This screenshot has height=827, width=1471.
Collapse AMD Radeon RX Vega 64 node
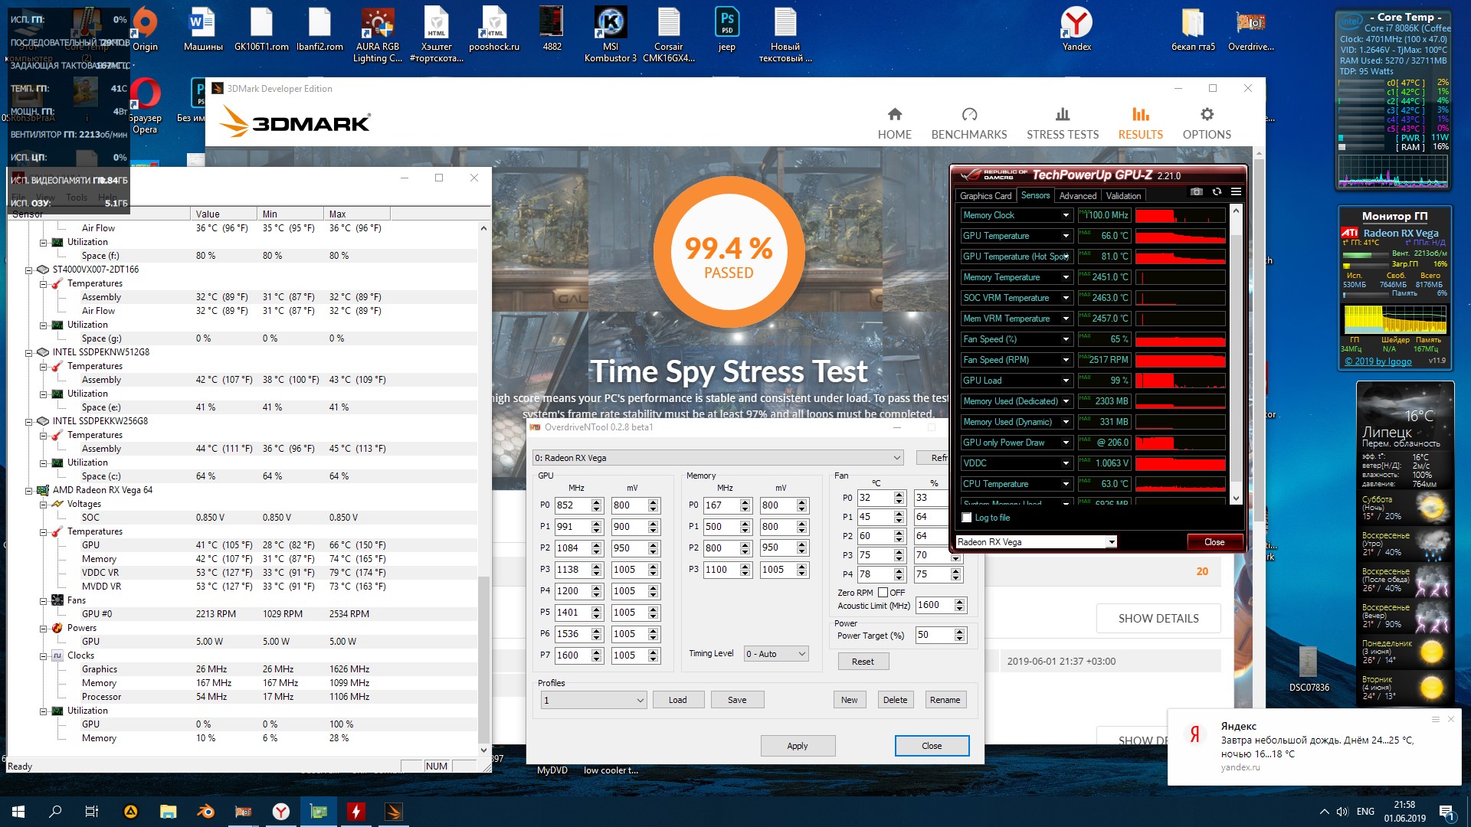28,490
